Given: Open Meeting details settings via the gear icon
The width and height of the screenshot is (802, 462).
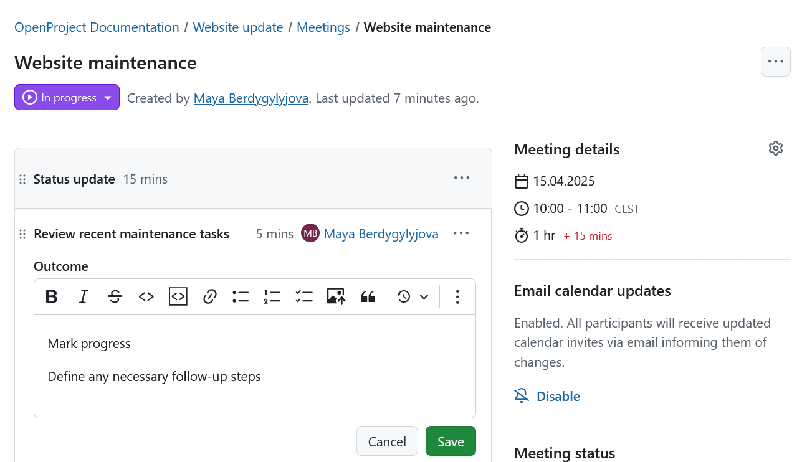Looking at the screenshot, I should 775,148.
